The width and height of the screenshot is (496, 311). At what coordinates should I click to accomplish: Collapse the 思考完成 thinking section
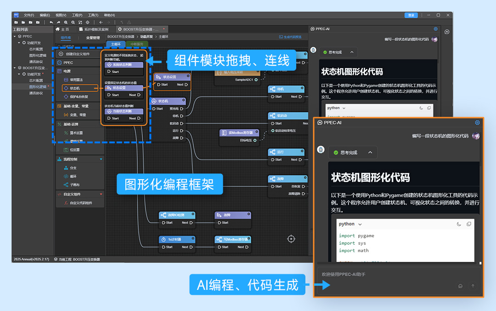(x=370, y=153)
